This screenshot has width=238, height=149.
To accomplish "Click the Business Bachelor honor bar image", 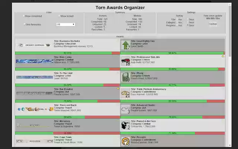I will click(x=35, y=45).
